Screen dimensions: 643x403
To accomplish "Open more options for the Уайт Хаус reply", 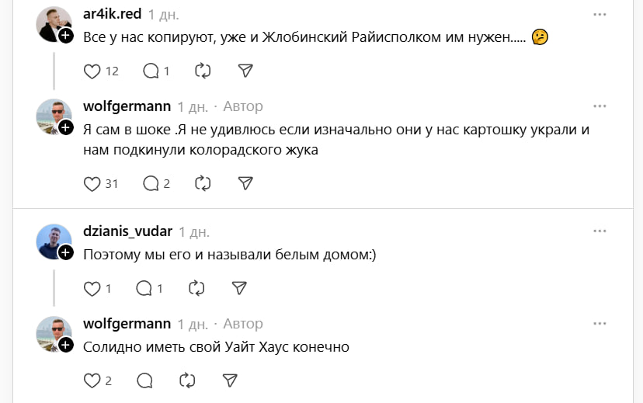I will pos(600,323).
